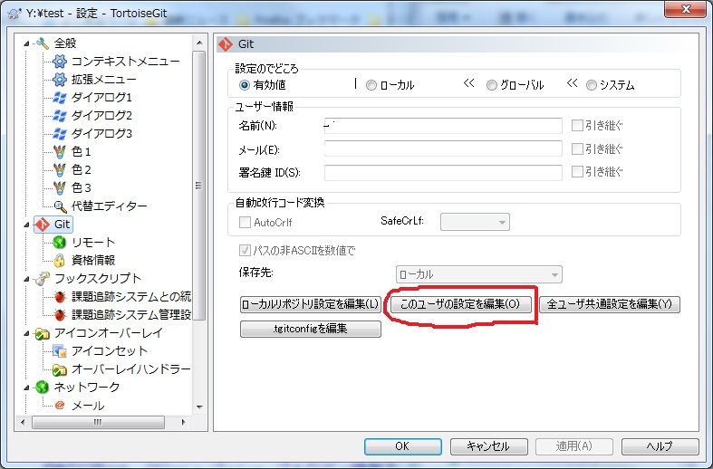Open アイコンセット settings page
This screenshot has height=469, width=713.
pyautogui.click(x=110, y=350)
